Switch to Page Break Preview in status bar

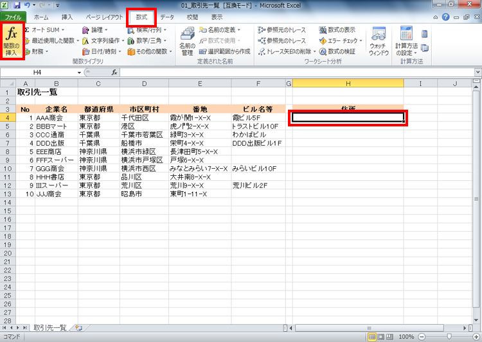(390, 337)
